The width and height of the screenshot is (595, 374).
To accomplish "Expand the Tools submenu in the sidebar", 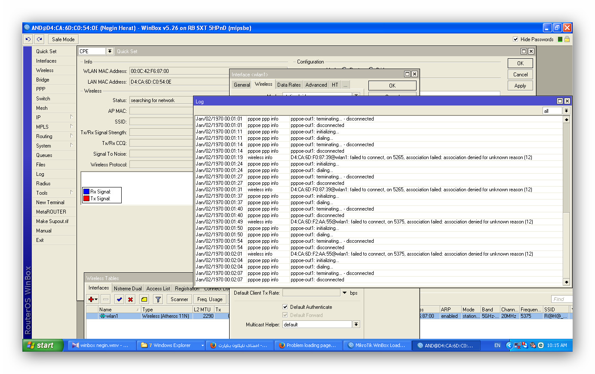I will tap(71, 193).
